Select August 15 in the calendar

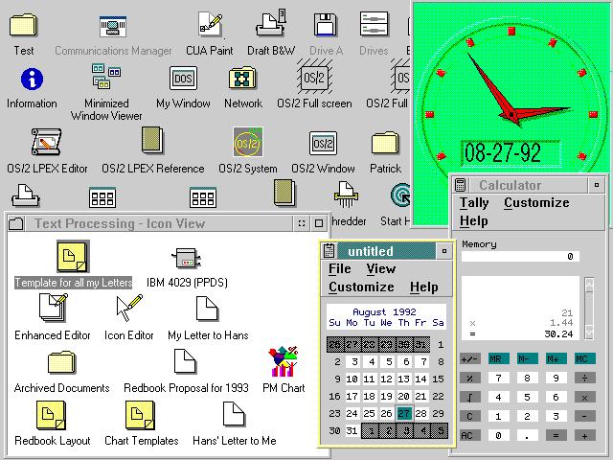[x=439, y=379]
